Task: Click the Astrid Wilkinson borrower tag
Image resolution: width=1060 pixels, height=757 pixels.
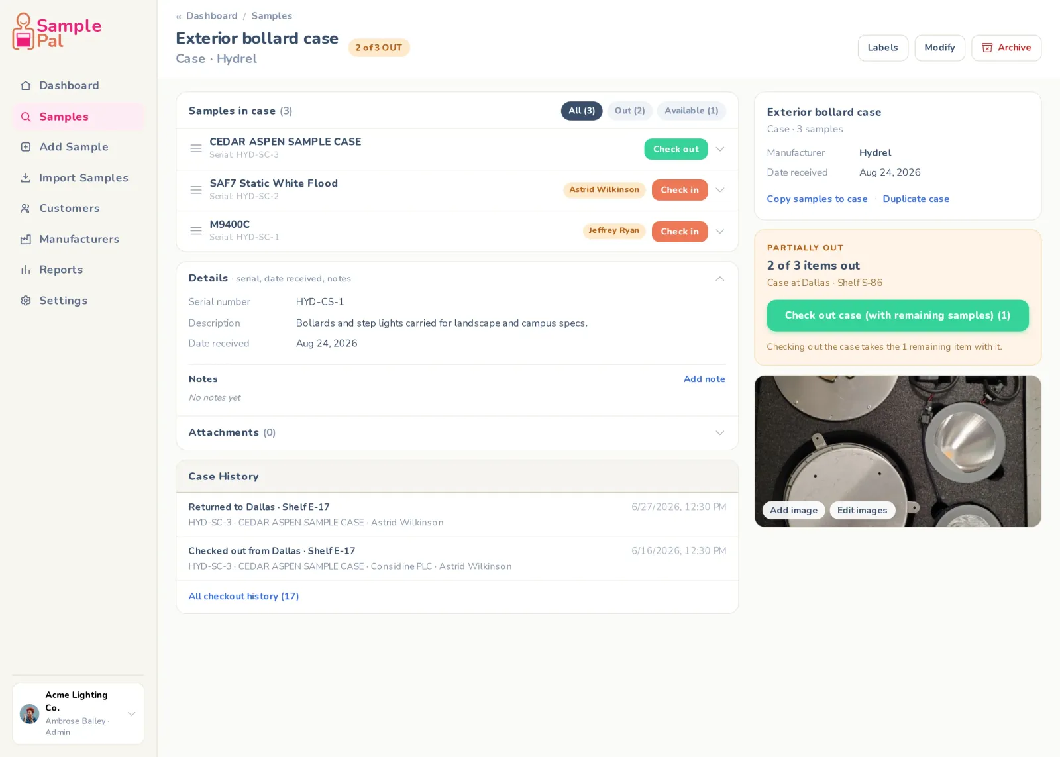Action: [604, 190]
